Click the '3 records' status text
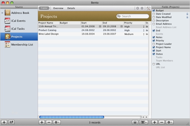190x126 pixels. tap(95, 122)
